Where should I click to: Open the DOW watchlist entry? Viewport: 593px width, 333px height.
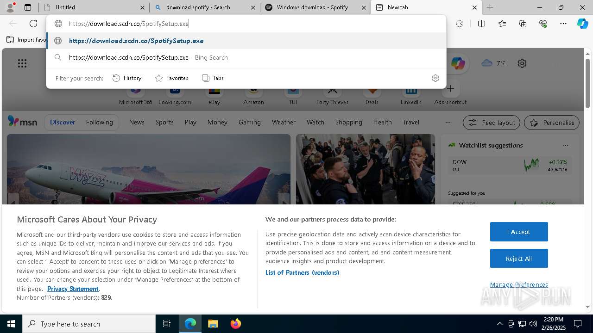(x=510, y=166)
